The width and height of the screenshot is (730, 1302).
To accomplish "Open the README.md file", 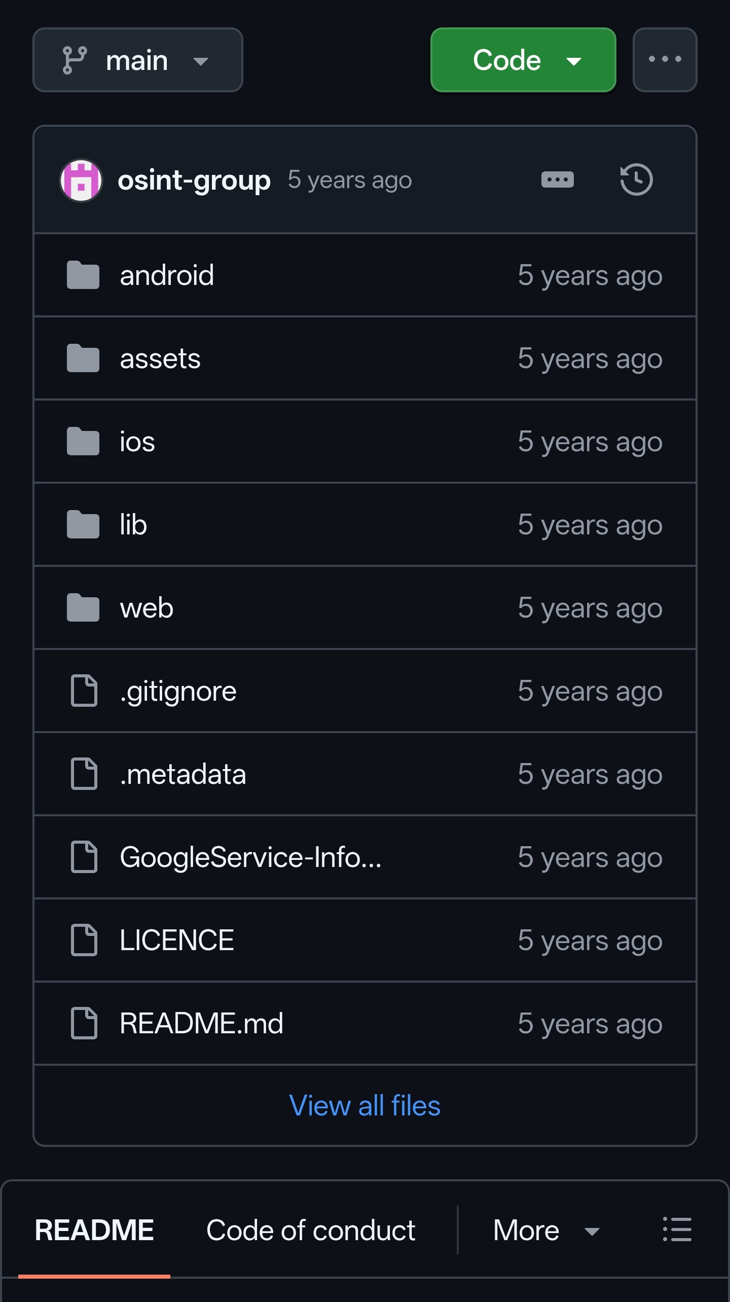I will point(201,1023).
